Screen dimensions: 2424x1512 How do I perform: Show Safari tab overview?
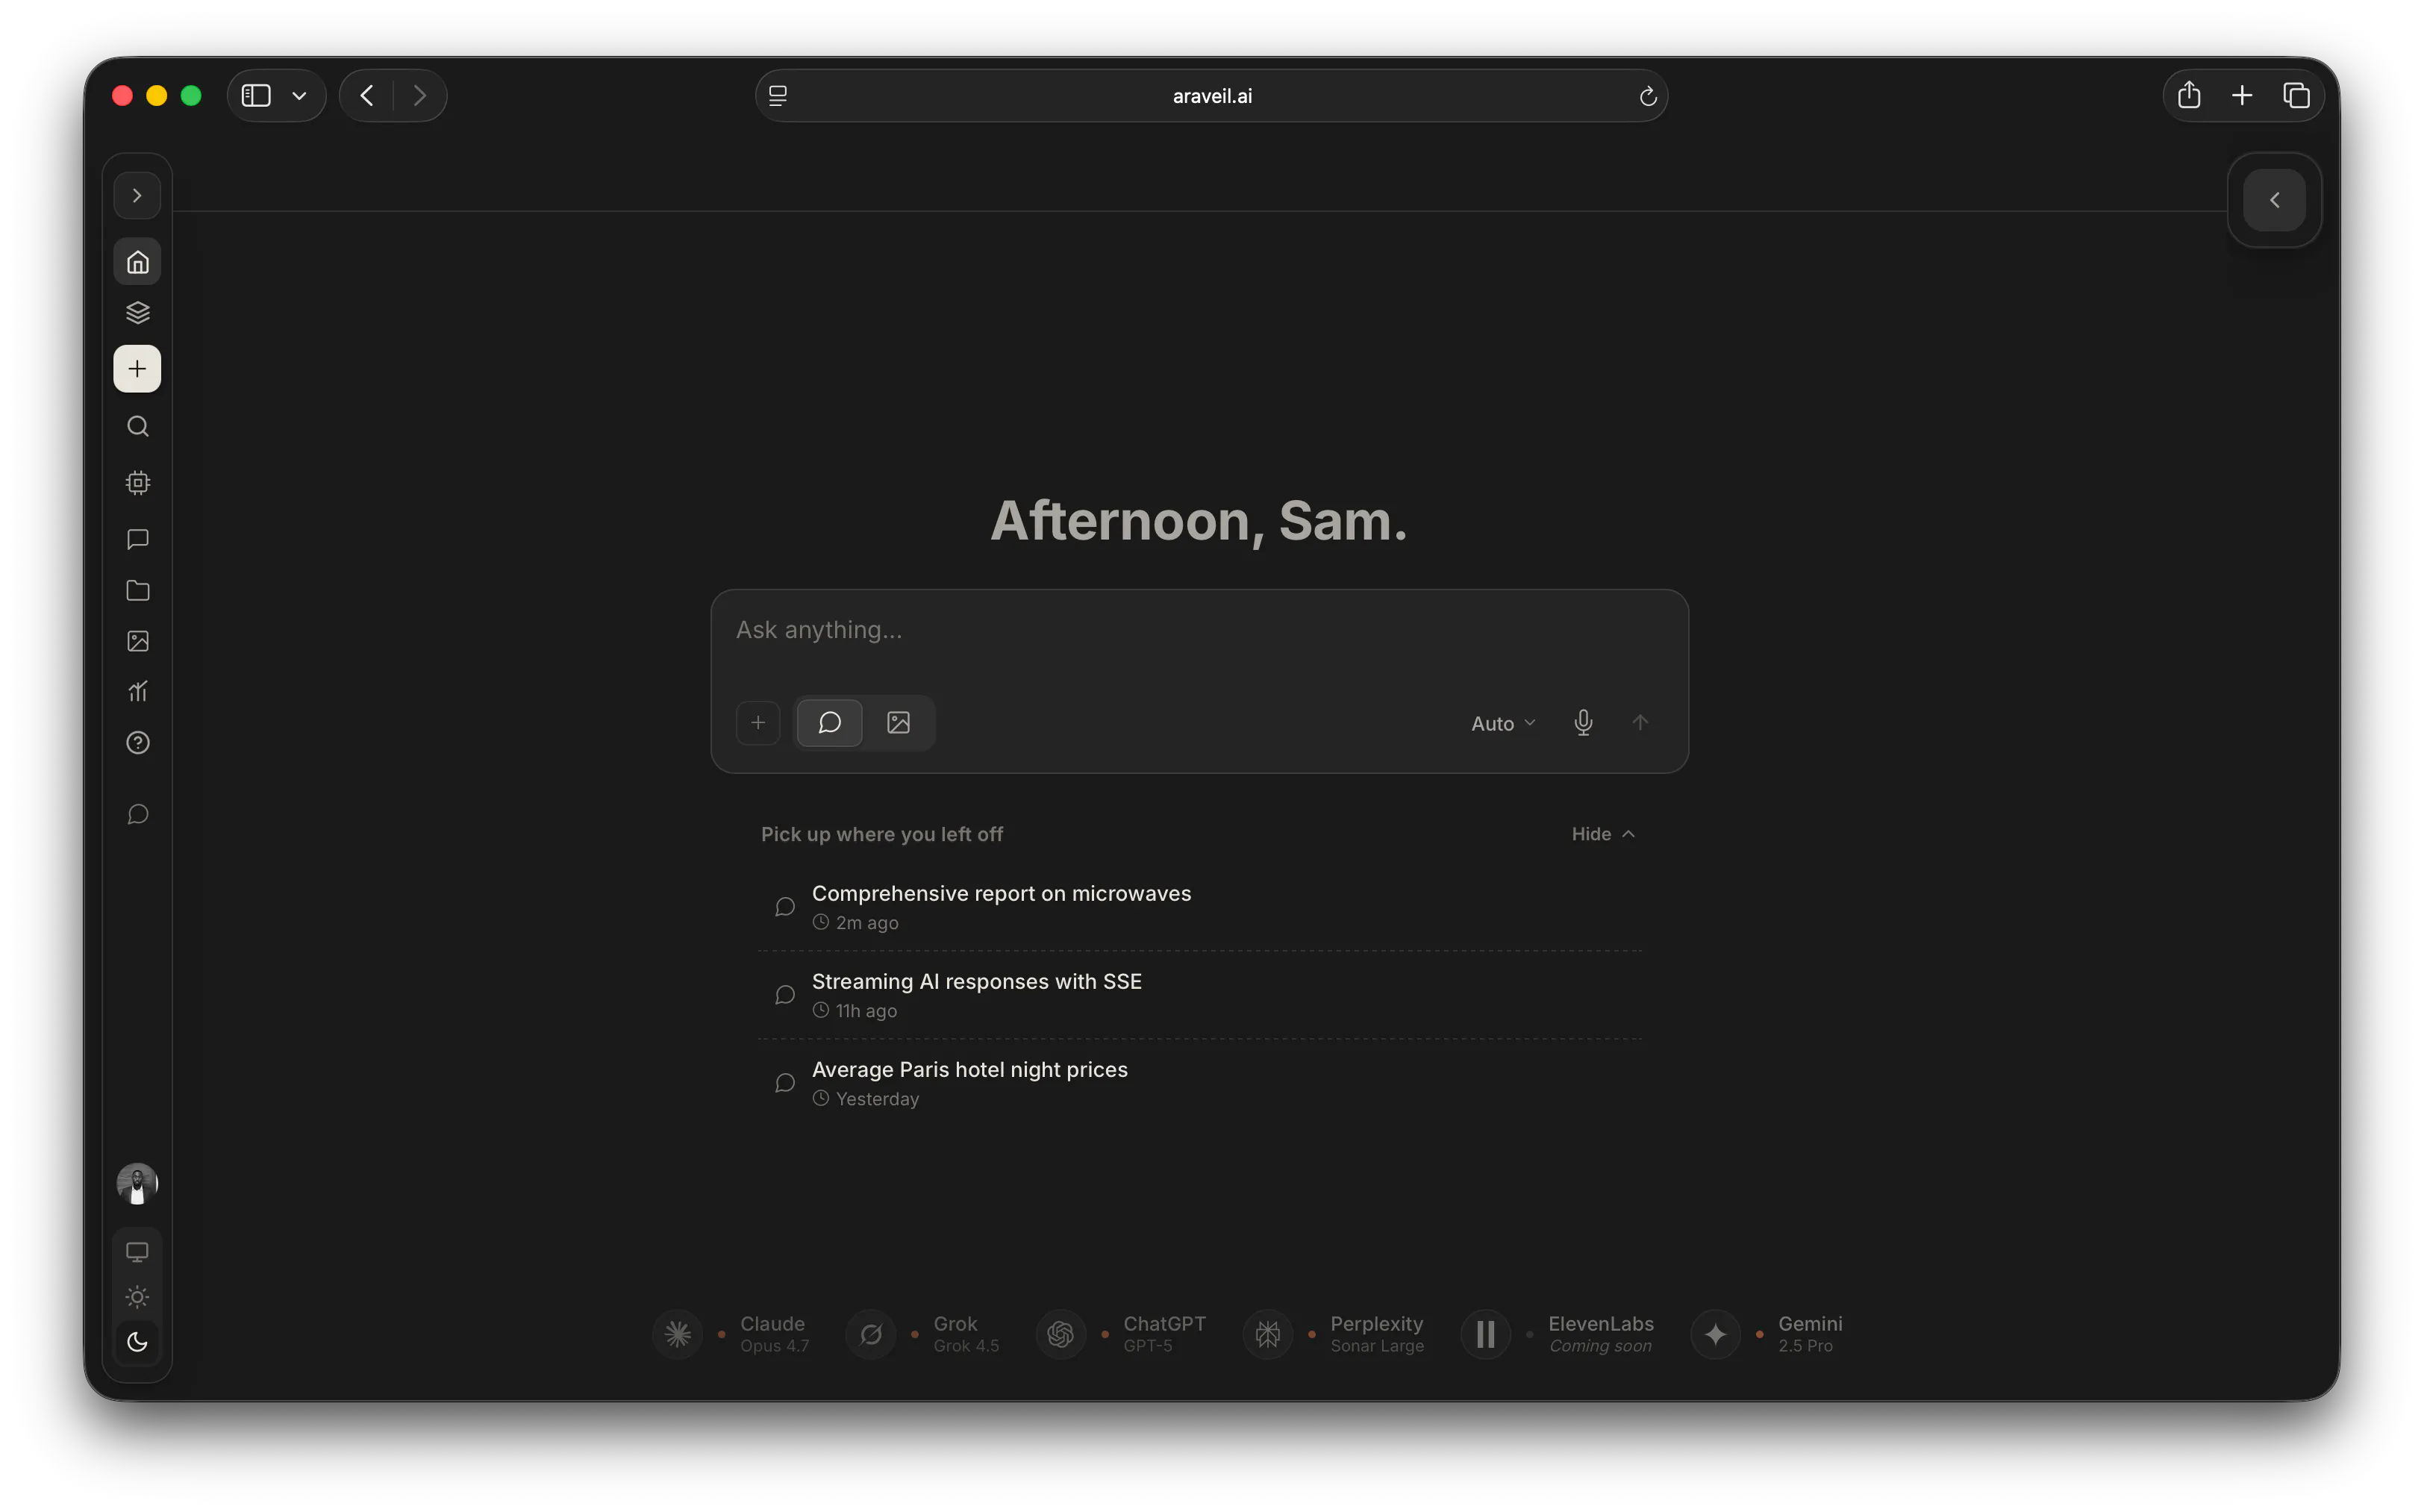(2296, 95)
